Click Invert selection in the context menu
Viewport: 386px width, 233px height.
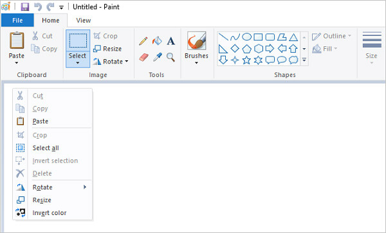point(53,160)
